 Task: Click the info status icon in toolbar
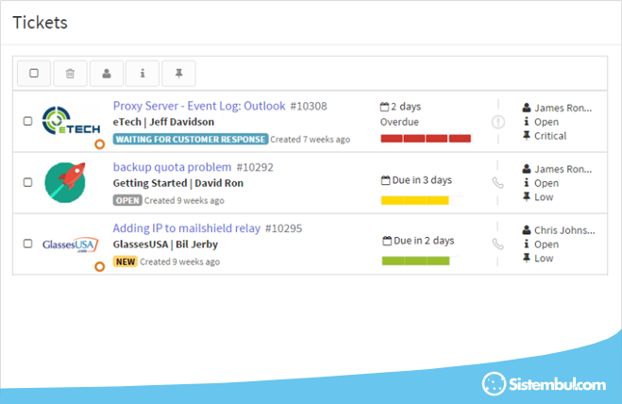(142, 73)
